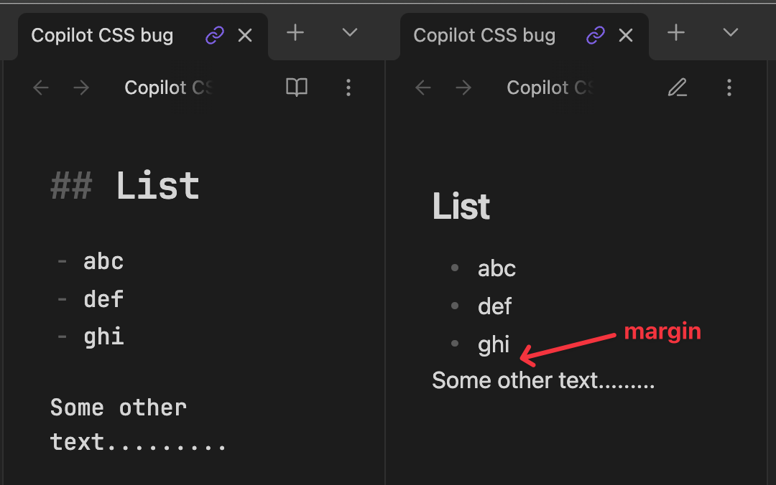Close the left Copilot CSS bug tab
776x485 pixels.
[245, 34]
